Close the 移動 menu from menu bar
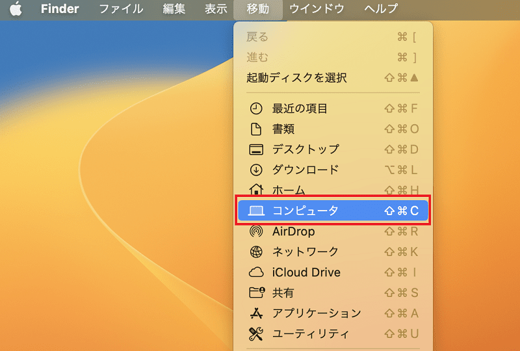The image size is (520, 351). point(257,9)
